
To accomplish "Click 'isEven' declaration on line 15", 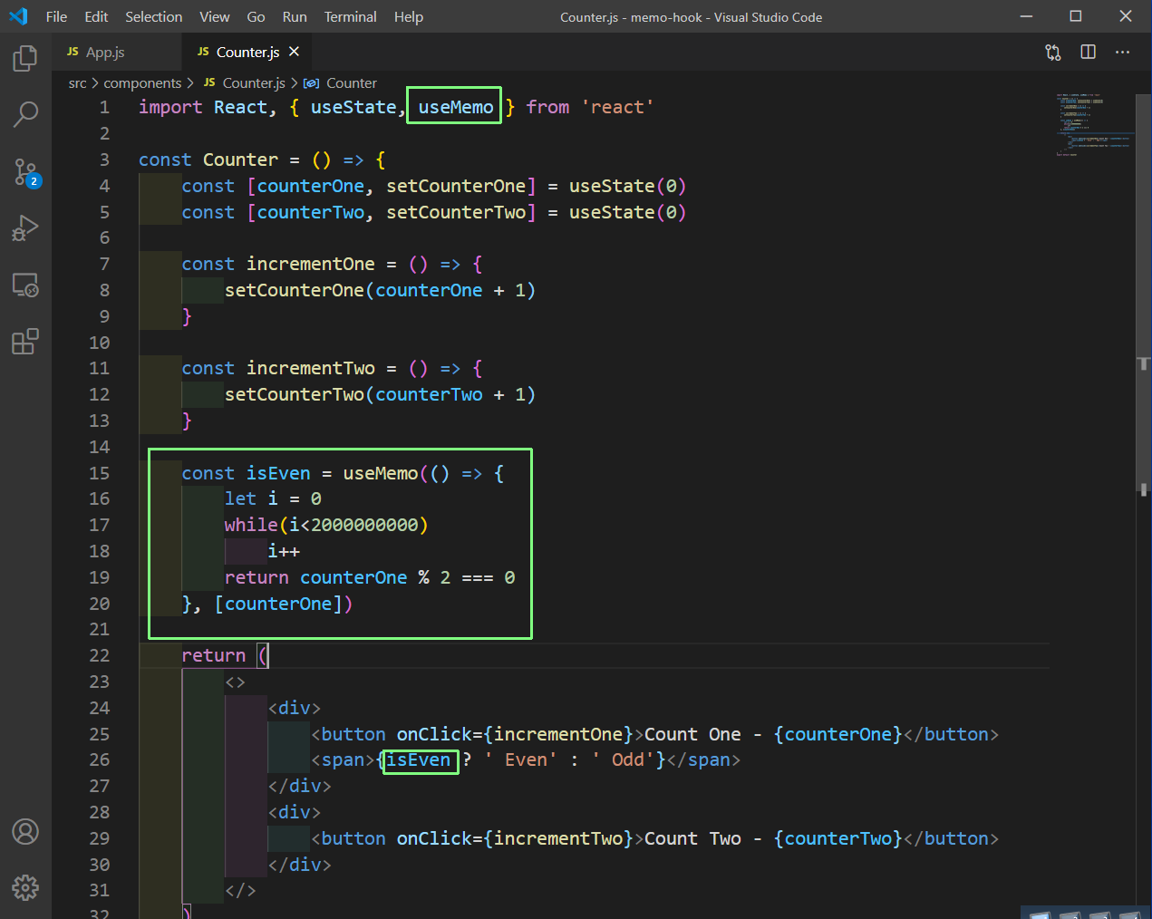I will (278, 473).
